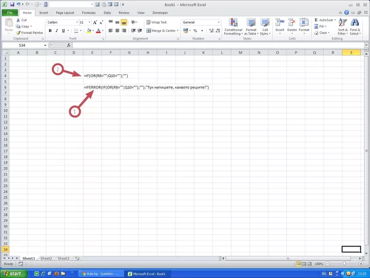Toggle Underline formatting
This screenshot has height=278, width=370.
click(x=63, y=30)
